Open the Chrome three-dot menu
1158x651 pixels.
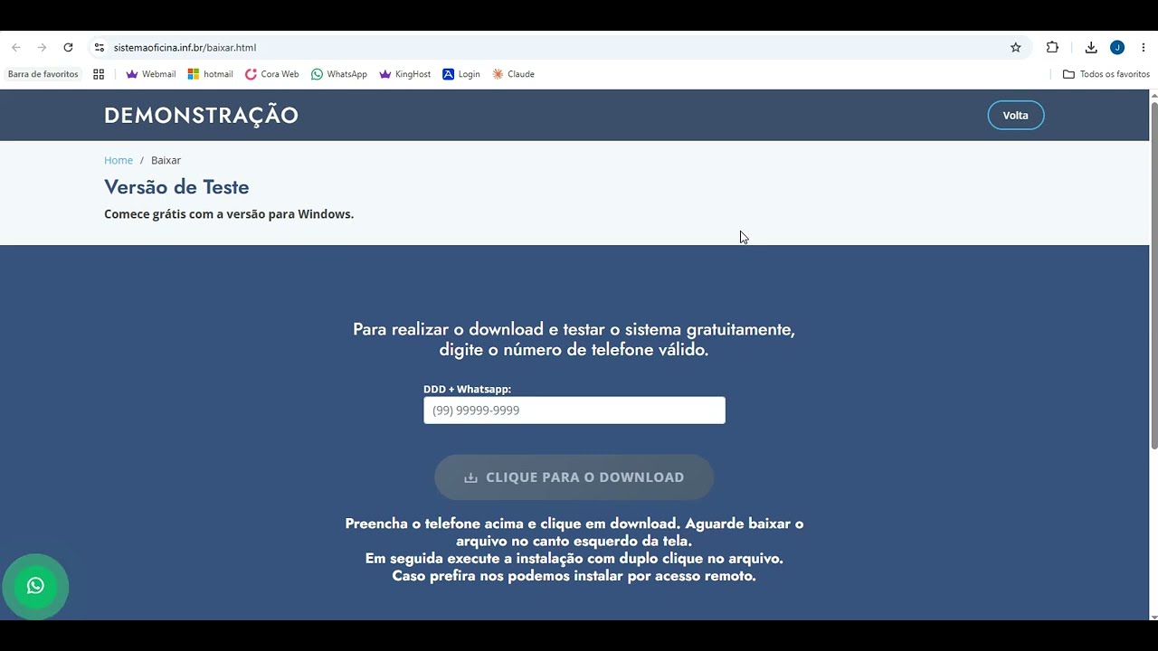1144,47
